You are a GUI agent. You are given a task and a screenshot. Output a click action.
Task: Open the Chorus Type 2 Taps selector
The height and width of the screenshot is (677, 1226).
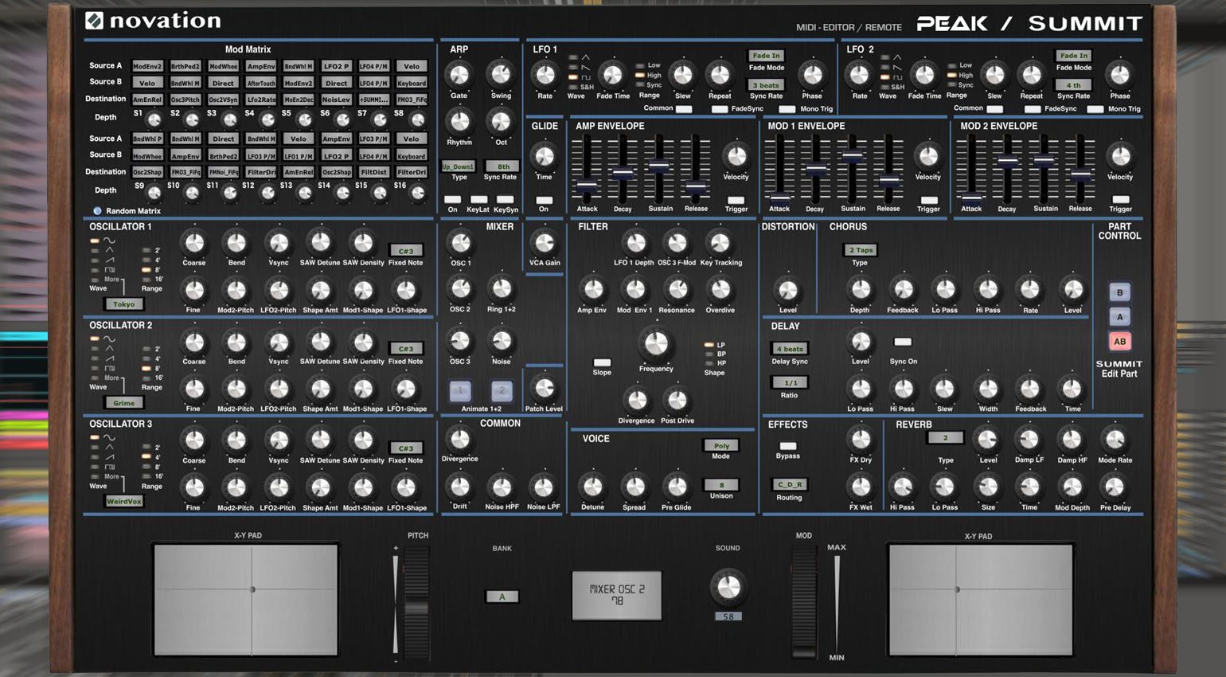coord(861,250)
